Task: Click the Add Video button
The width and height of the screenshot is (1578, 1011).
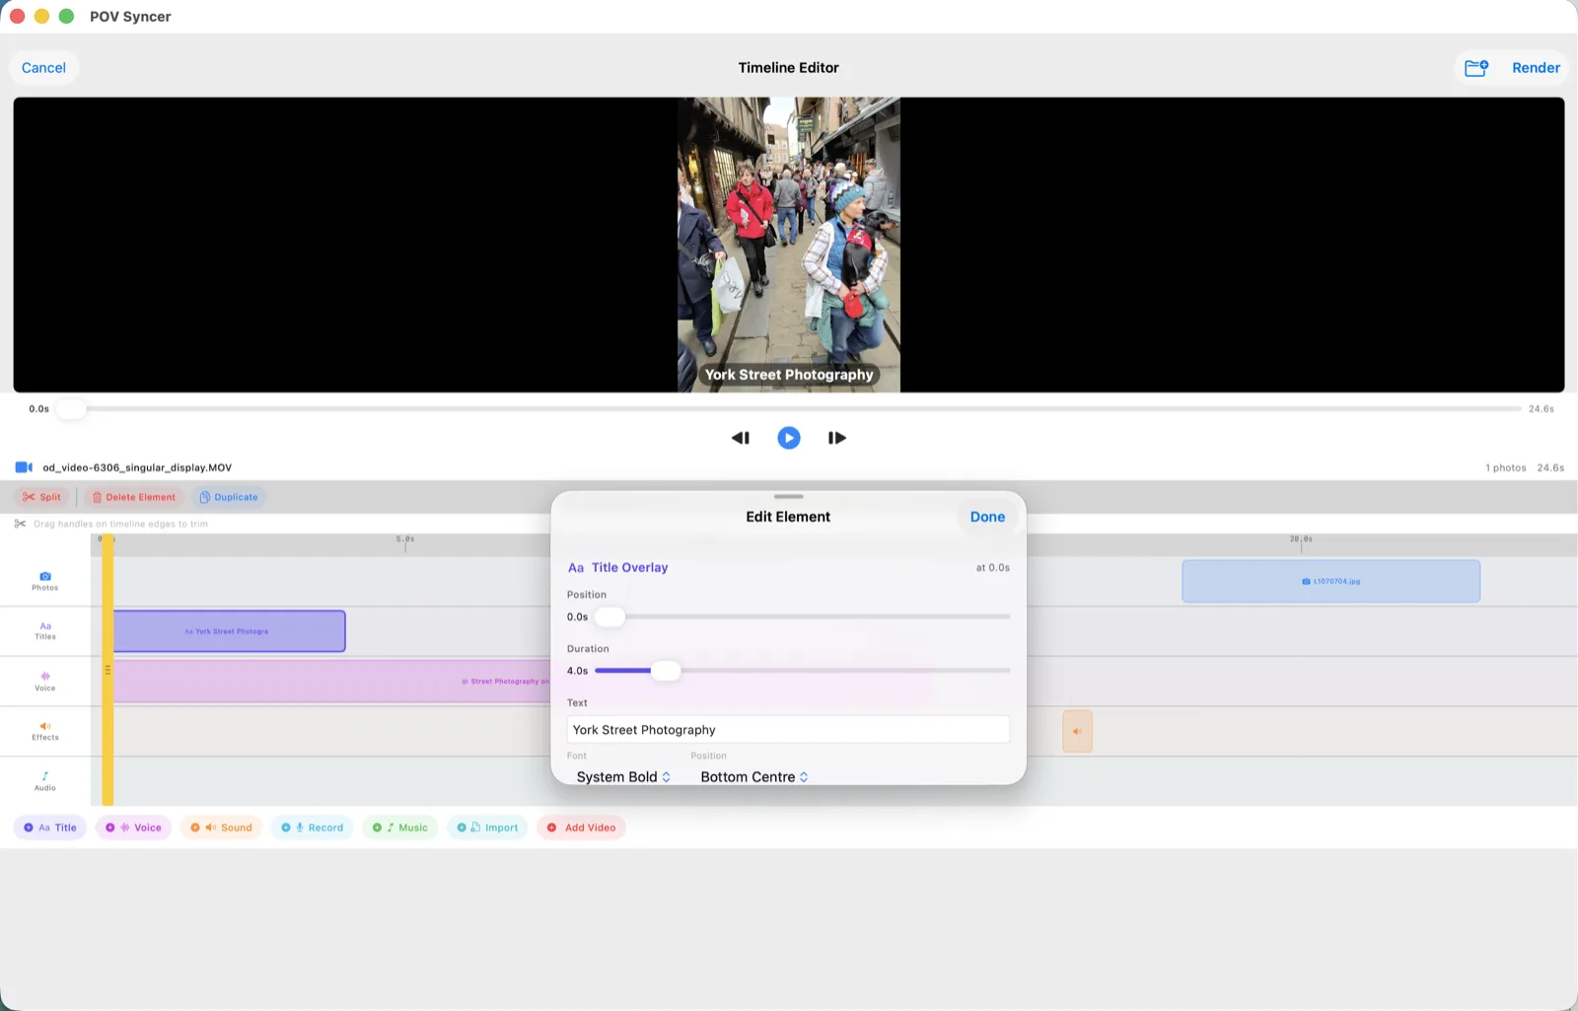Action: coord(581,828)
